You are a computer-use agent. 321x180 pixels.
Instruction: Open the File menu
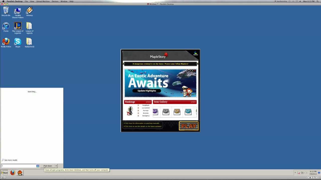pyautogui.click(x=26, y=1)
